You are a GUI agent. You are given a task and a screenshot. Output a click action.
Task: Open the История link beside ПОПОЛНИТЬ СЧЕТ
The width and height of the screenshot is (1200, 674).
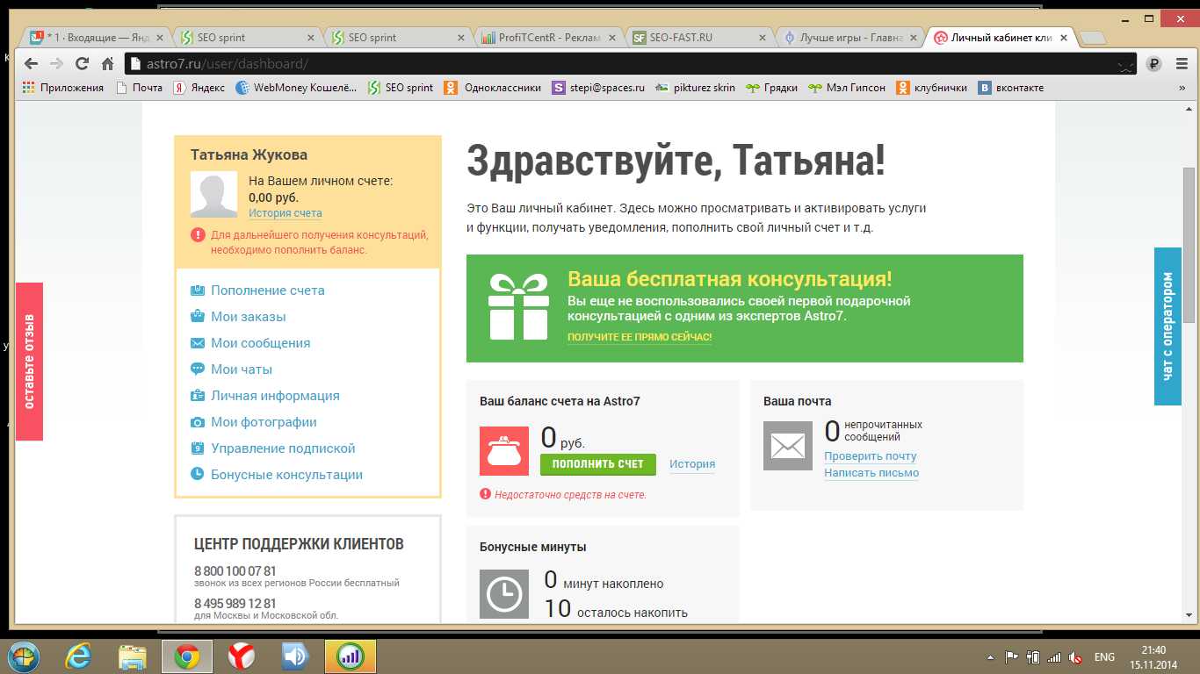click(692, 464)
